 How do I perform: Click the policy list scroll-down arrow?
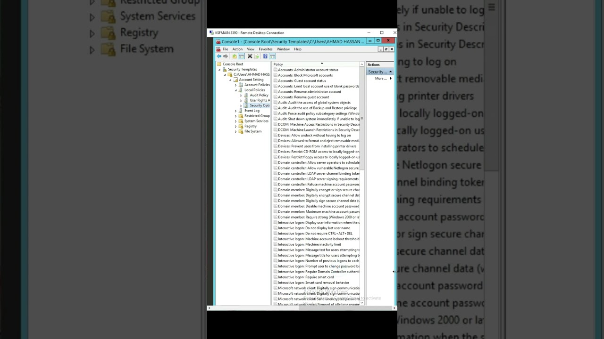362,303
